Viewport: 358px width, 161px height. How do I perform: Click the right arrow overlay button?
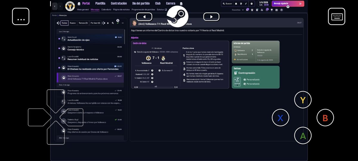212,17
